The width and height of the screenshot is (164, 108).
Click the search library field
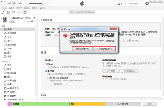(134, 4)
